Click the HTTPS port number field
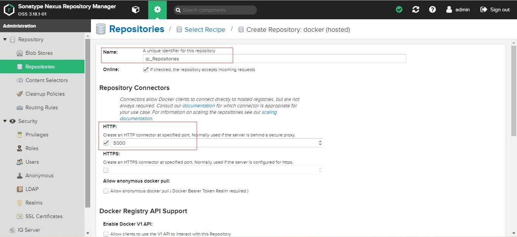 (x=214, y=170)
